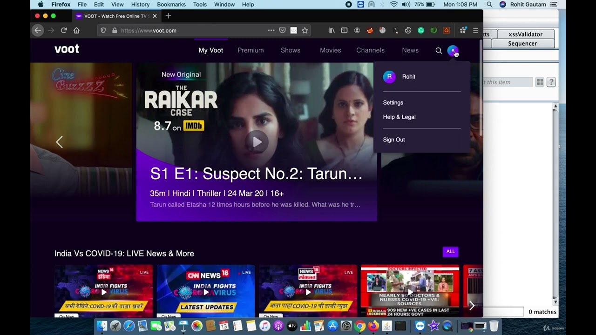Open a new Firefox tab
Viewport: 596px width, 335px height.
click(x=168, y=16)
